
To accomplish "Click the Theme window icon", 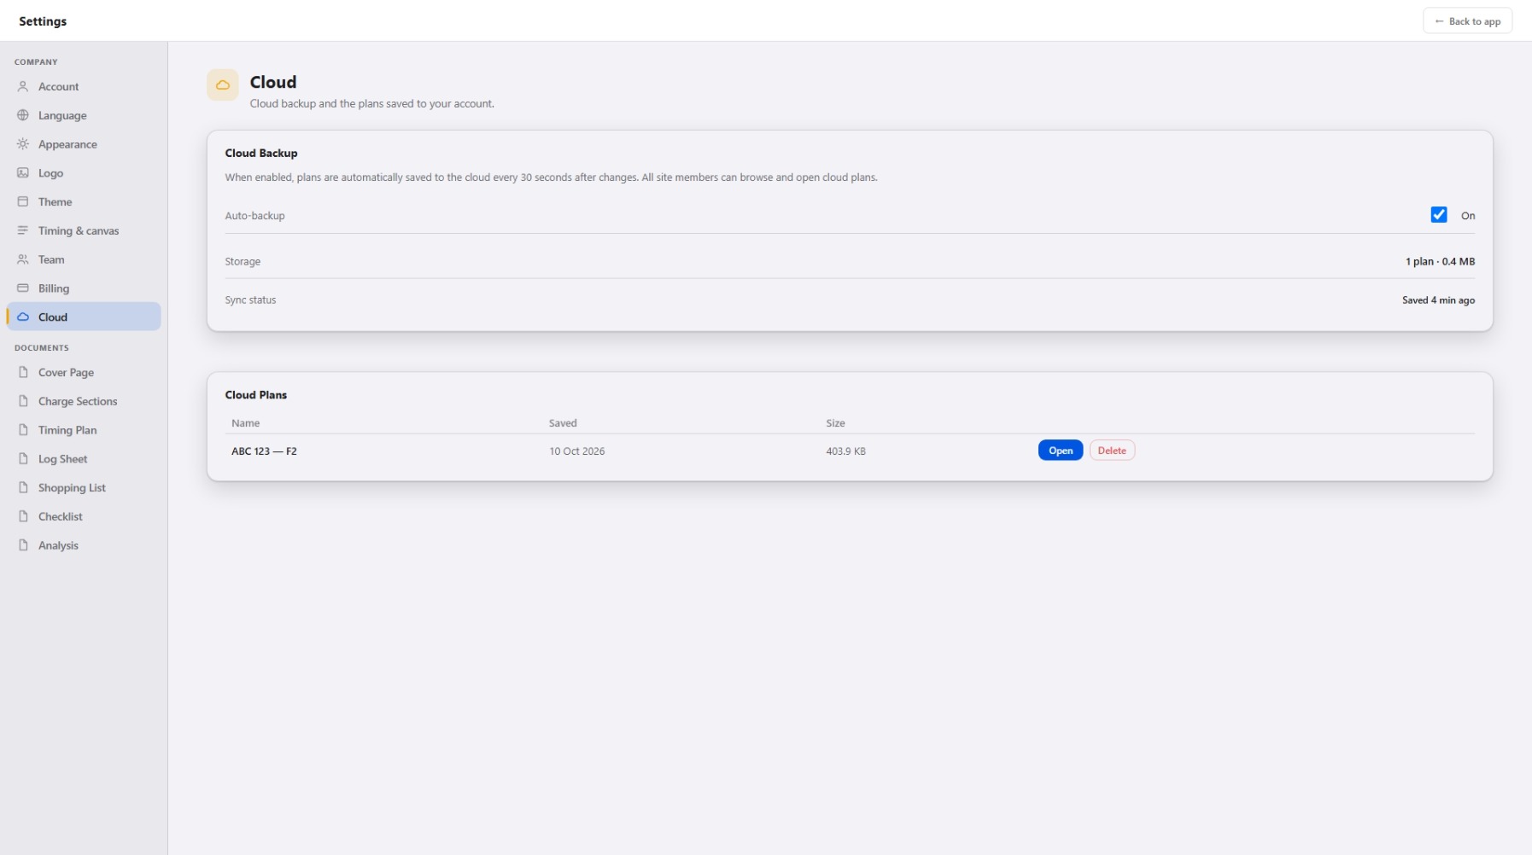I will click(23, 201).
